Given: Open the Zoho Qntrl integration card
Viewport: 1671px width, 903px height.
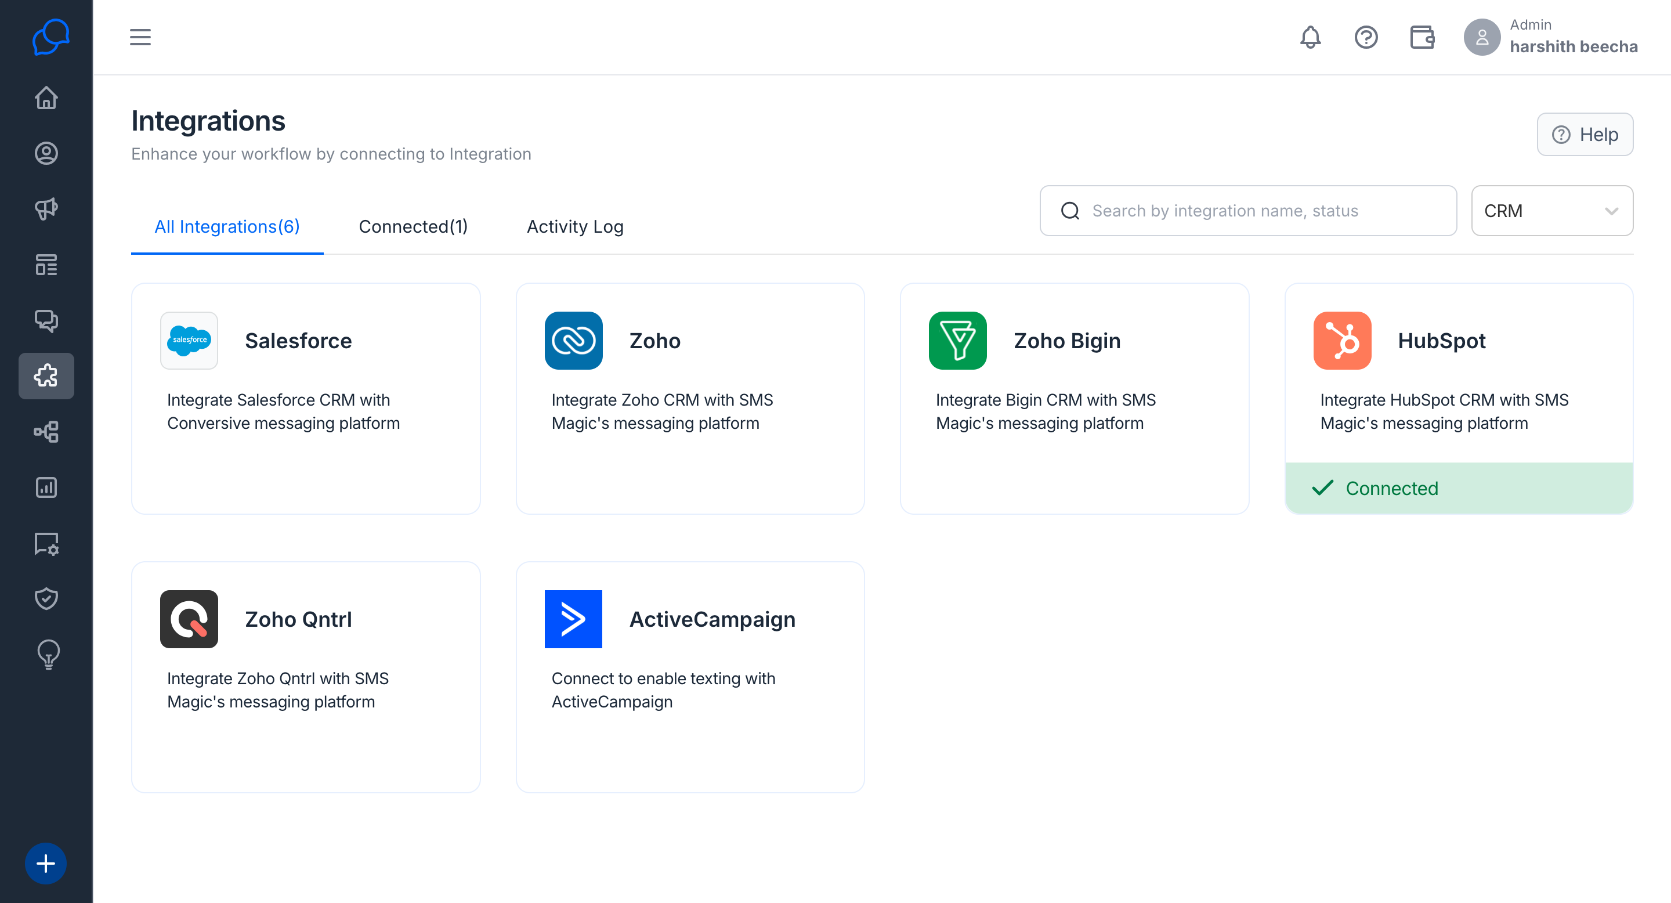Looking at the screenshot, I should tap(306, 677).
